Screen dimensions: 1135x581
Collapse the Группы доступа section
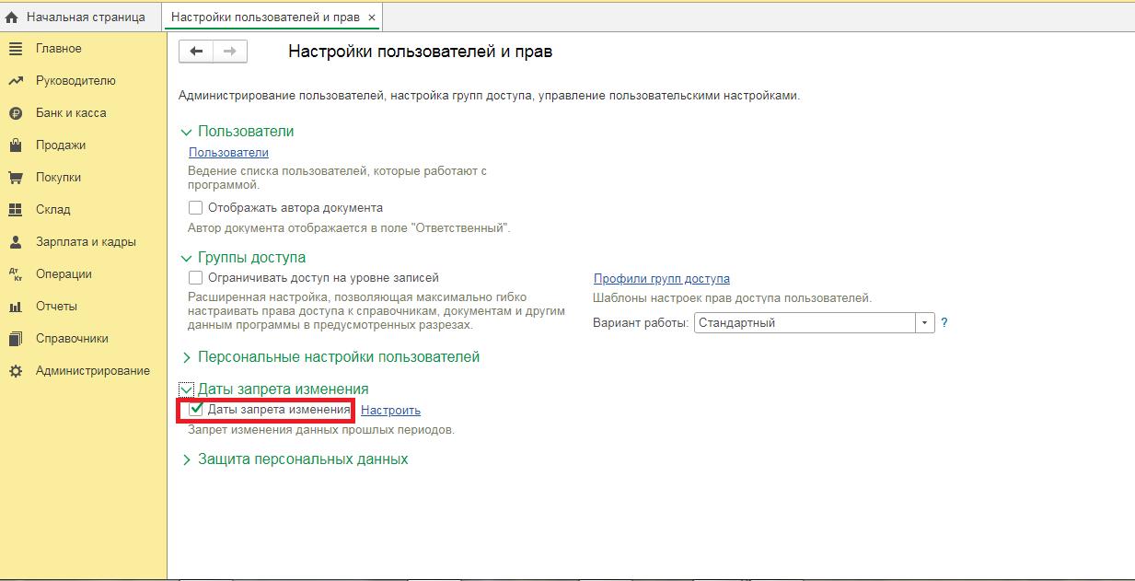pyautogui.click(x=187, y=259)
